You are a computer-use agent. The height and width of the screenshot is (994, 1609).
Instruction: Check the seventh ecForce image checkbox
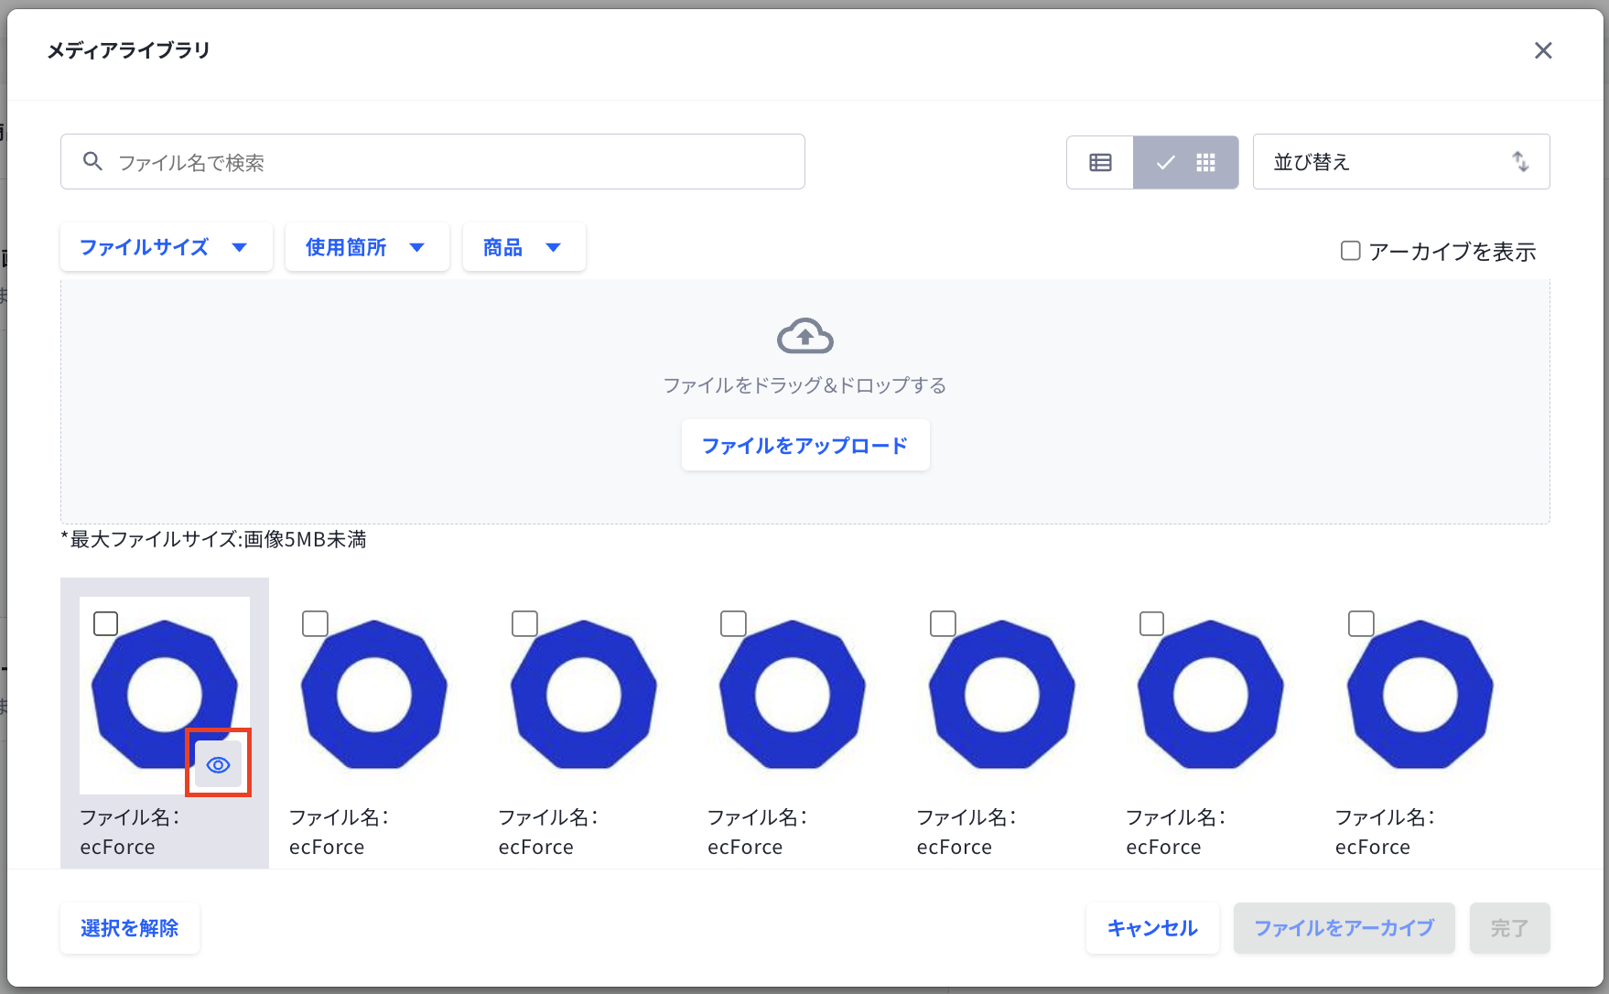point(1361,623)
